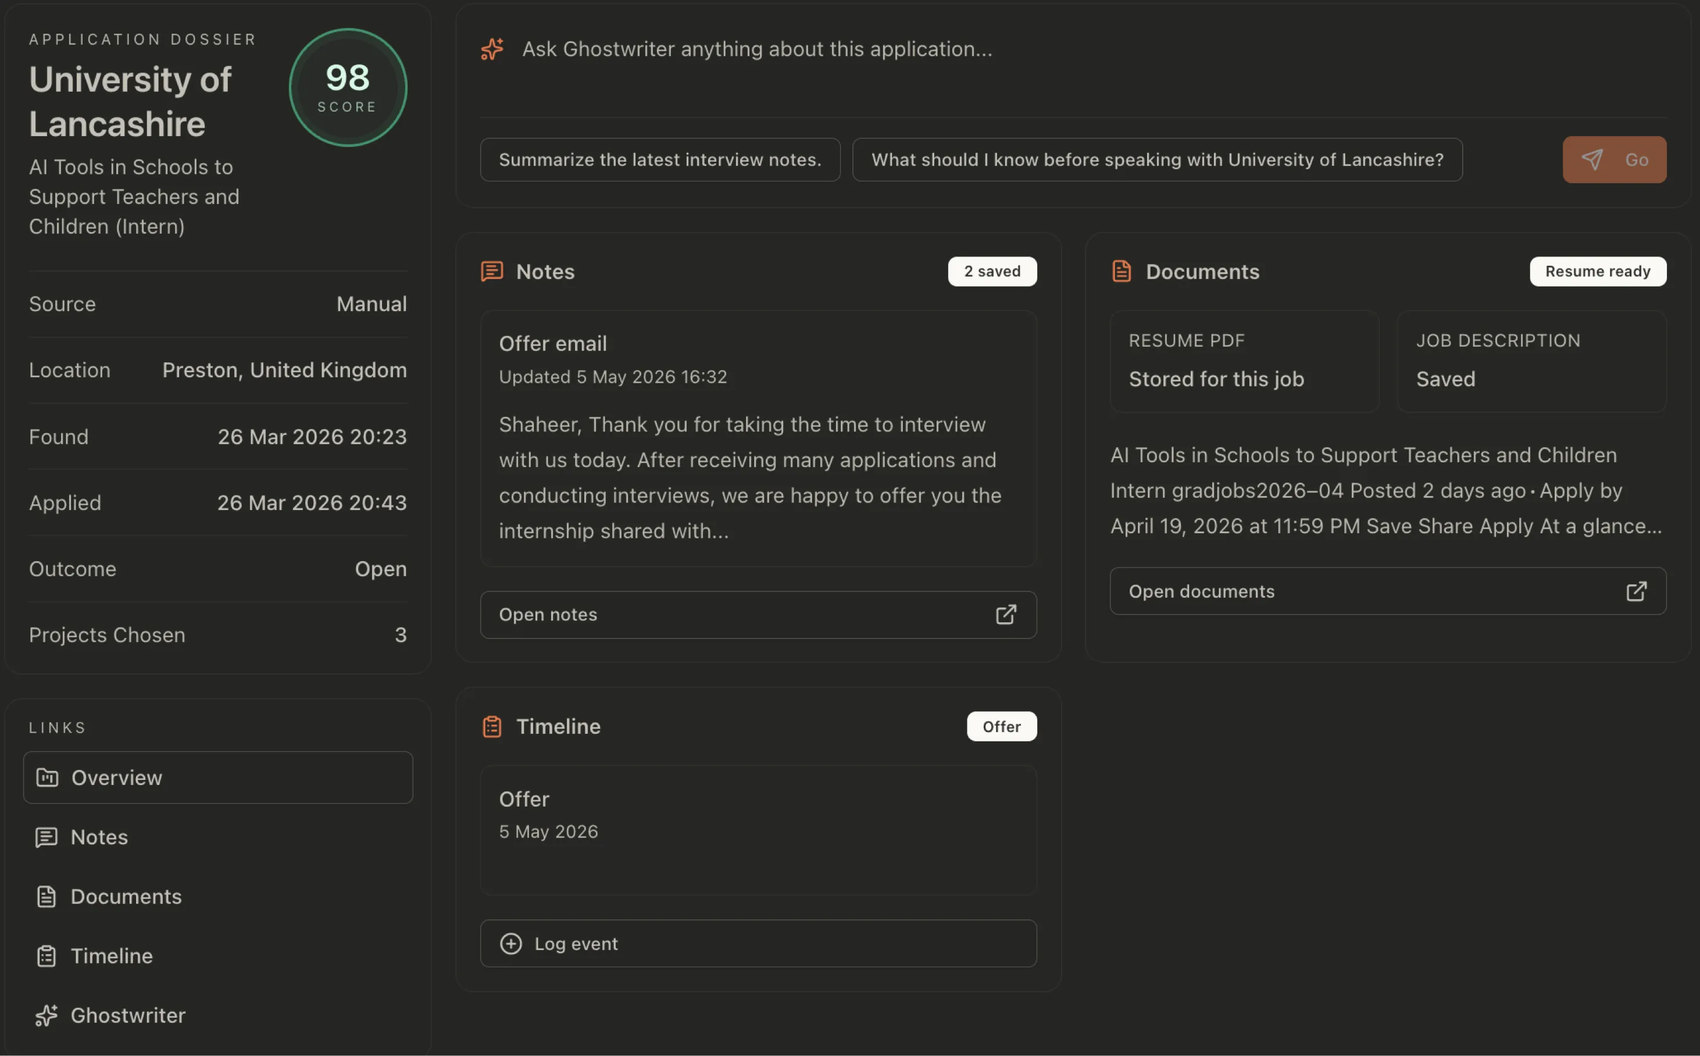
Task: Click the Documents card header icon
Action: click(x=1122, y=271)
